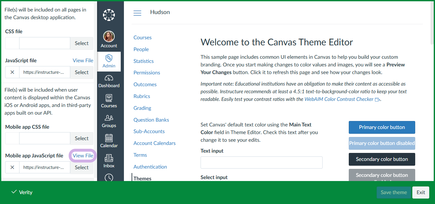Open People in account navigation
Viewport: 435px width, 204px height.
tap(141, 49)
